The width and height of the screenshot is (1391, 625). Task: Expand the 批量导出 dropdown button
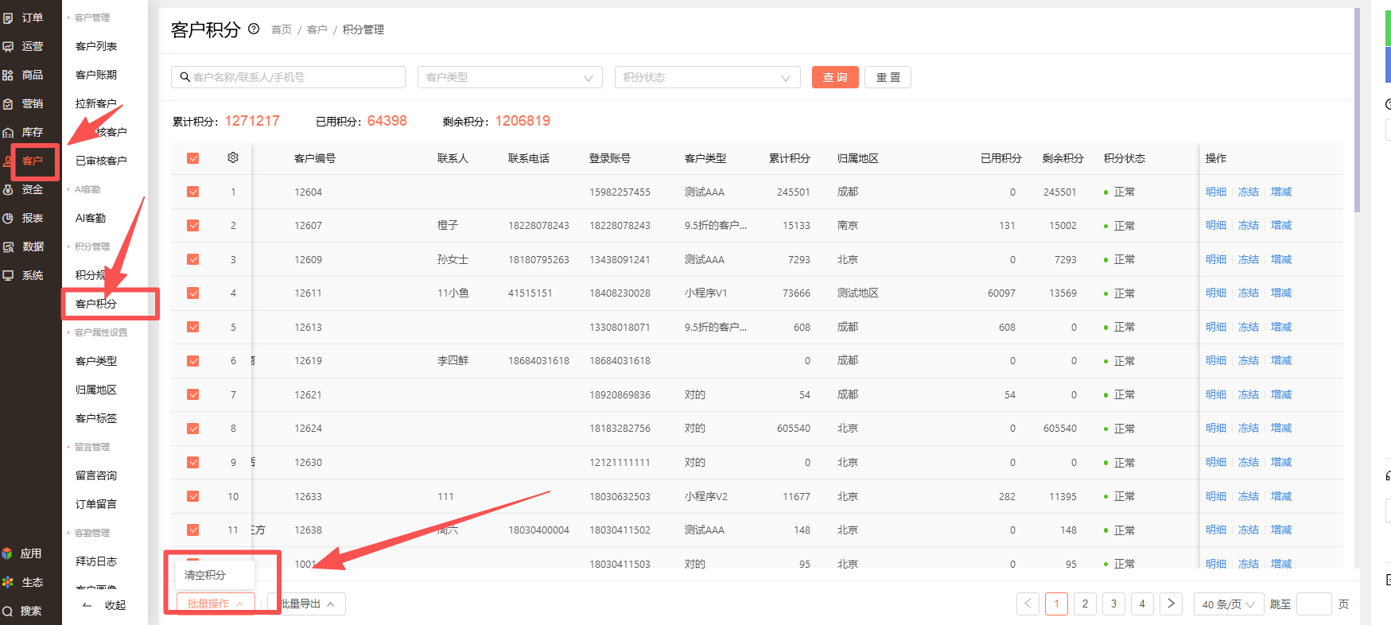(x=307, y=604)
